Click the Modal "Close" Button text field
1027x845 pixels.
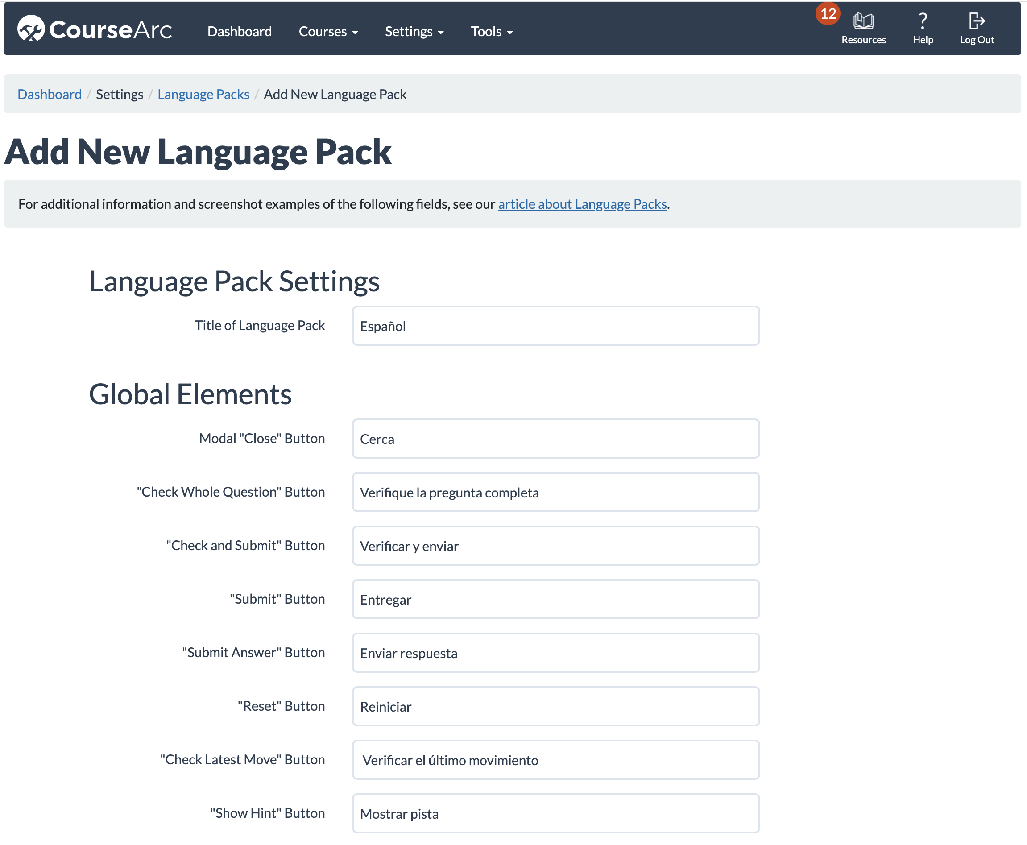pos(555,439)
